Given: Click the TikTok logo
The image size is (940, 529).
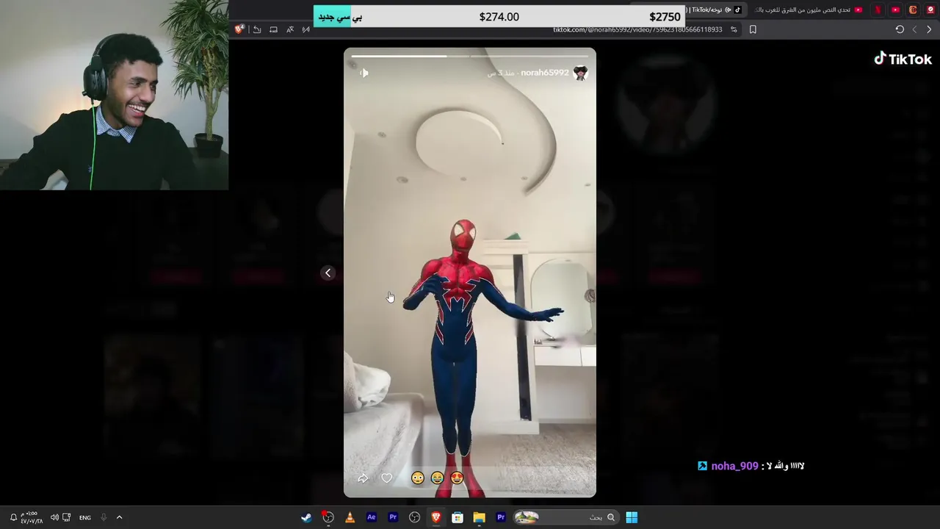Looking at the screenshot, I should (x=903, y=59).
